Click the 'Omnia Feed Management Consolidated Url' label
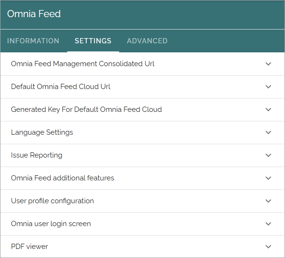 click(x=83, y=64)
